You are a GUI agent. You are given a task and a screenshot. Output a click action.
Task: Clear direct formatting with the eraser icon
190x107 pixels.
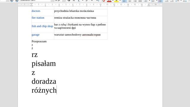pyautogui.click(x=103, y=1)
